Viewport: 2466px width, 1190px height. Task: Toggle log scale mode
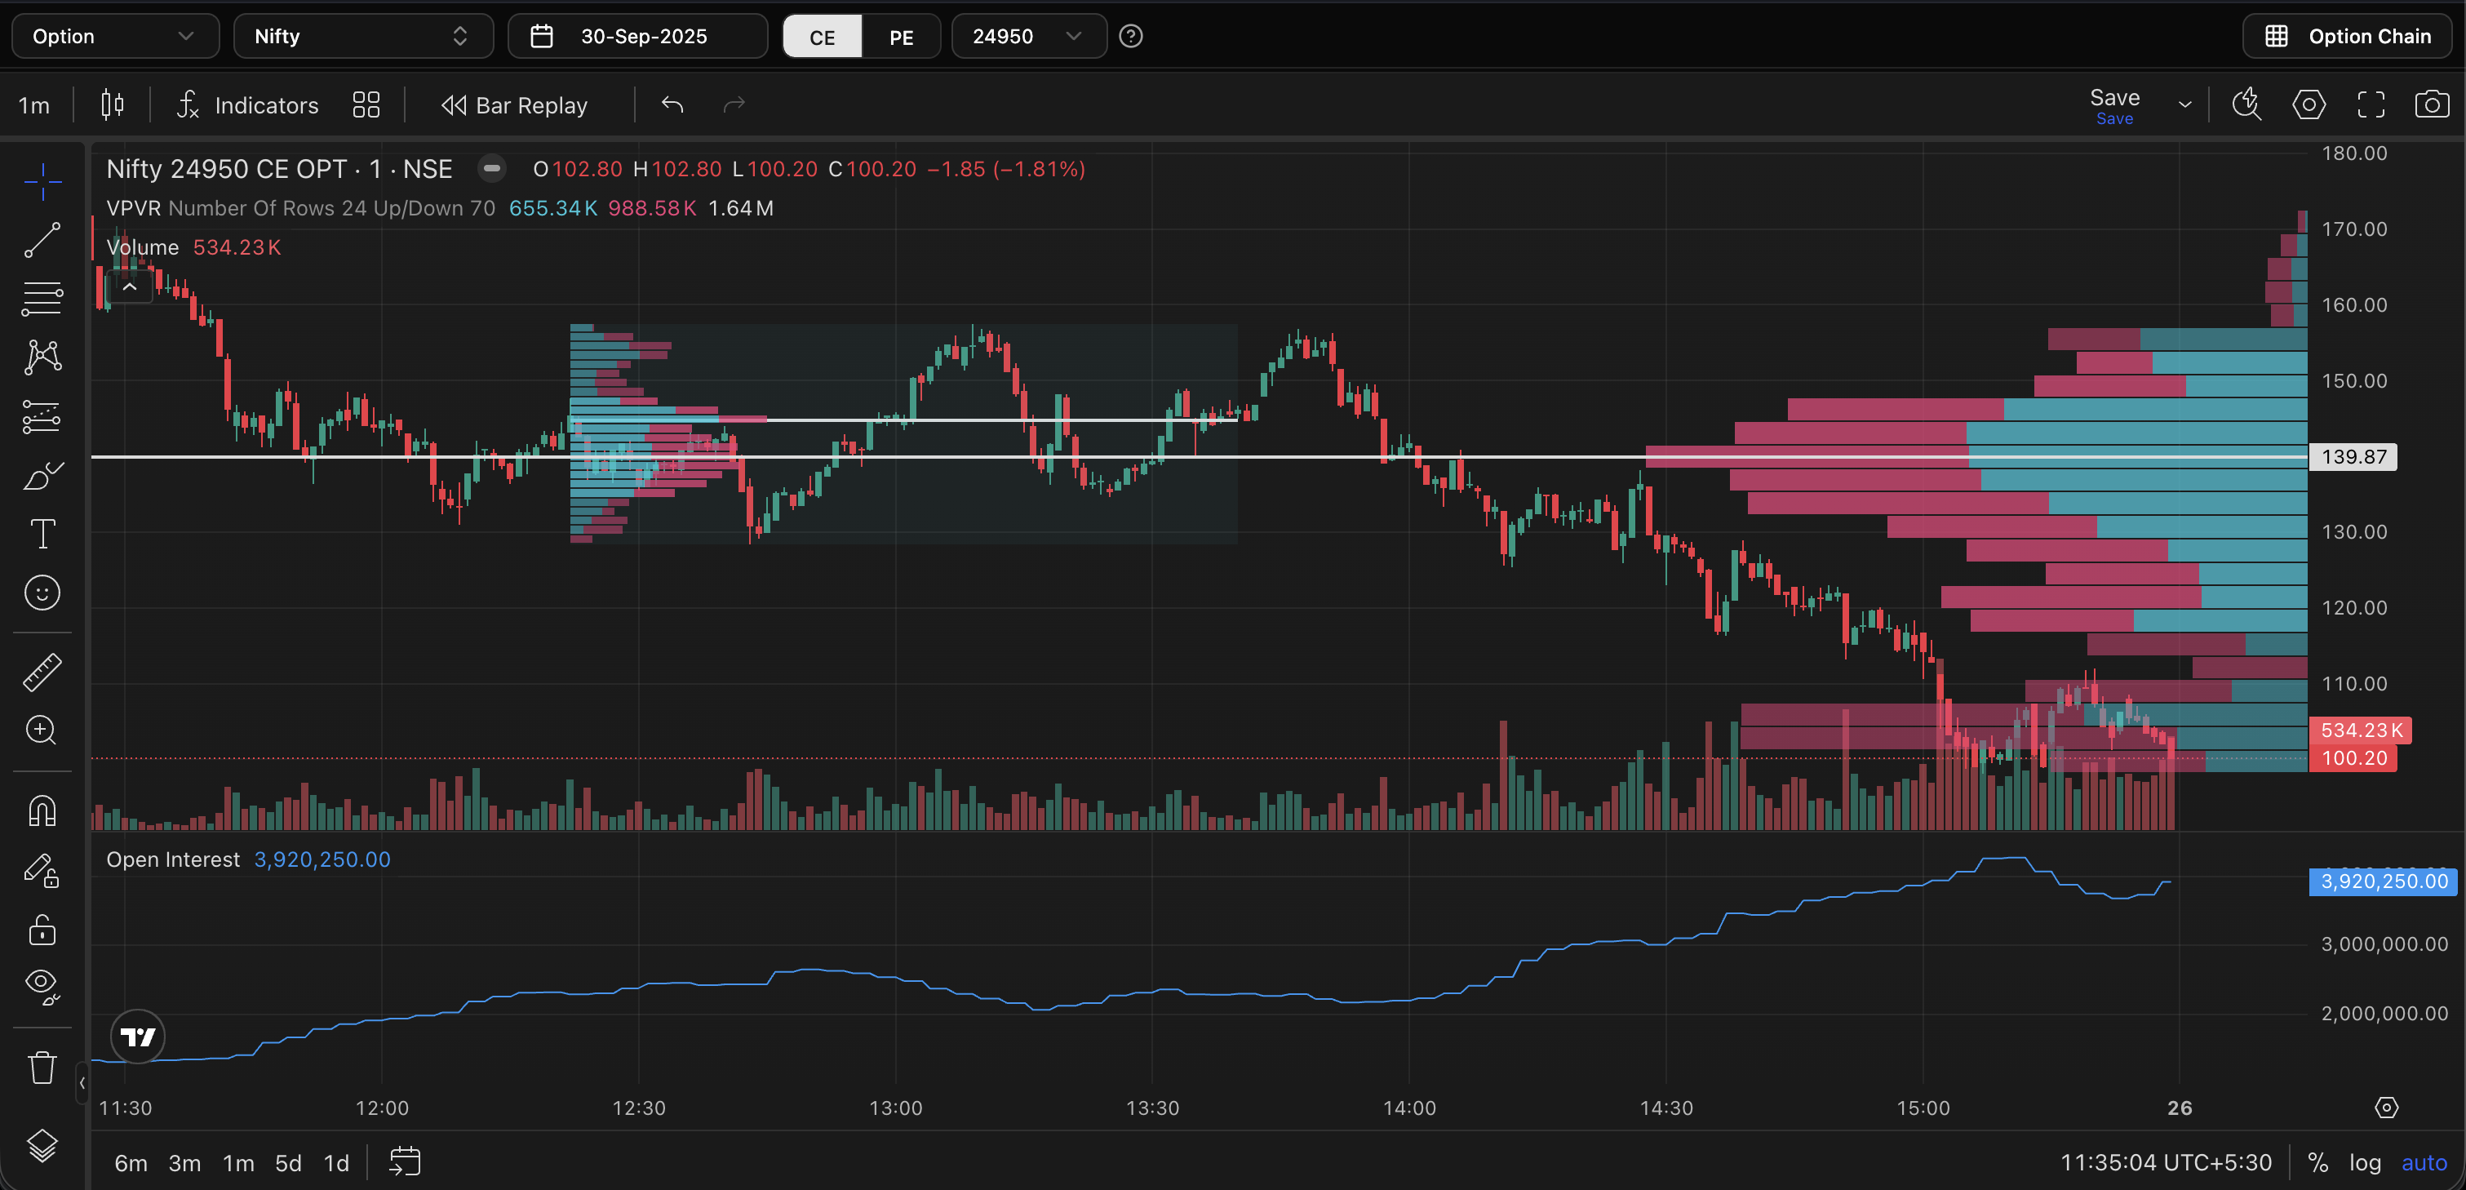[2365, 1162]
